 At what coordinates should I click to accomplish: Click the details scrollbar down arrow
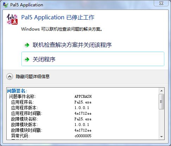pyautogui.click(x=161, y=137)
